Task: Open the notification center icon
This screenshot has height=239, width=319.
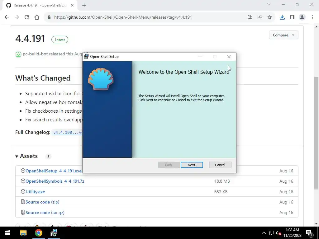Action: click(x=309, y=233)
